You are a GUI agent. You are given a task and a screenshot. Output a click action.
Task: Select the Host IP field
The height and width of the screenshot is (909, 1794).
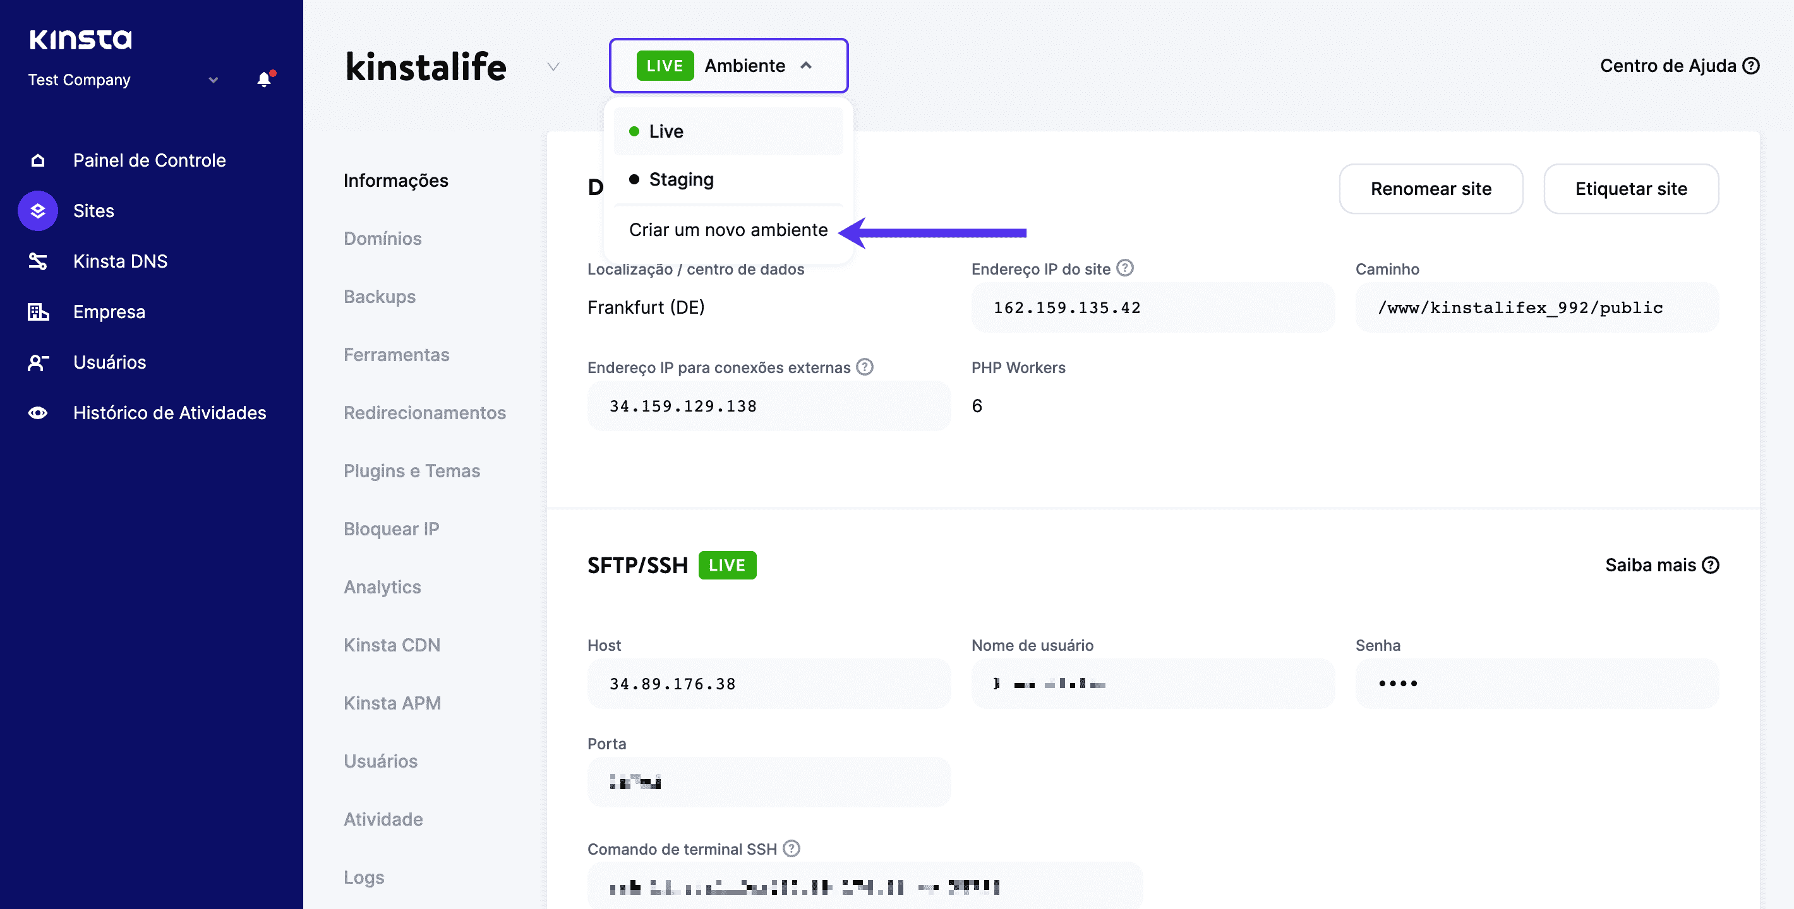pyautogui.click(x=769, y=683)
